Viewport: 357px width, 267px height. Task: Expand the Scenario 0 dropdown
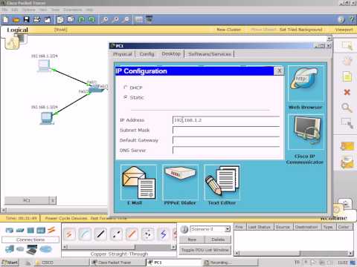(x=228, y=229)
